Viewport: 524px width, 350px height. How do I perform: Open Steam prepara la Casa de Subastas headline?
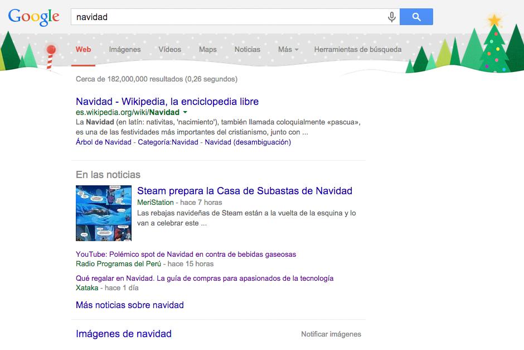click(245, 191)
